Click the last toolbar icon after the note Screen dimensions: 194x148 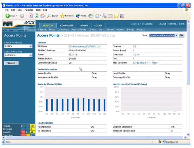[122, 16]
